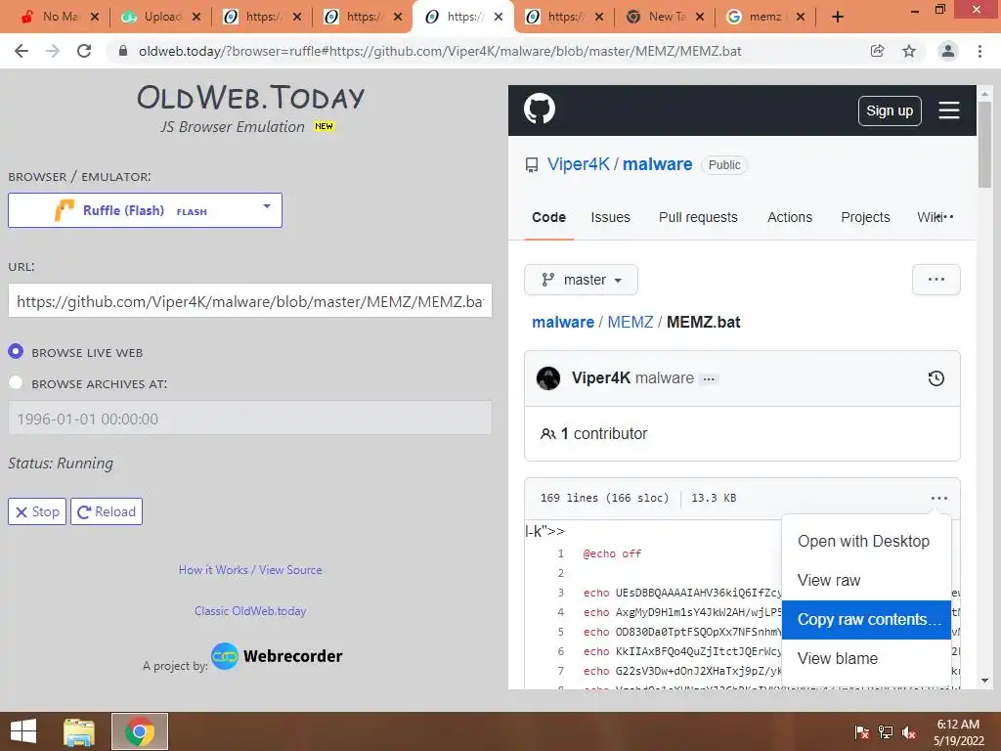Screen dimensions: 1001x751
Task: Choose Open with Desktop menu item
Action: pyautogui.click(x=866, y=541)
